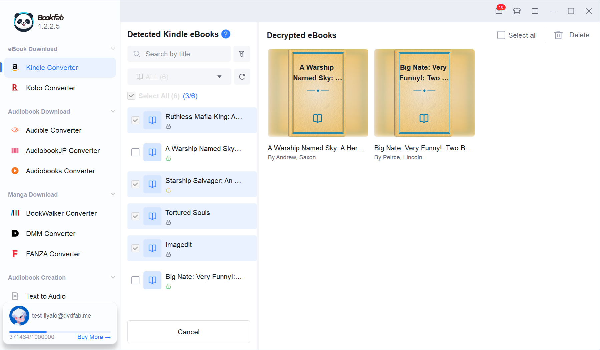Expand the Manga Download section

coord(113,194)
